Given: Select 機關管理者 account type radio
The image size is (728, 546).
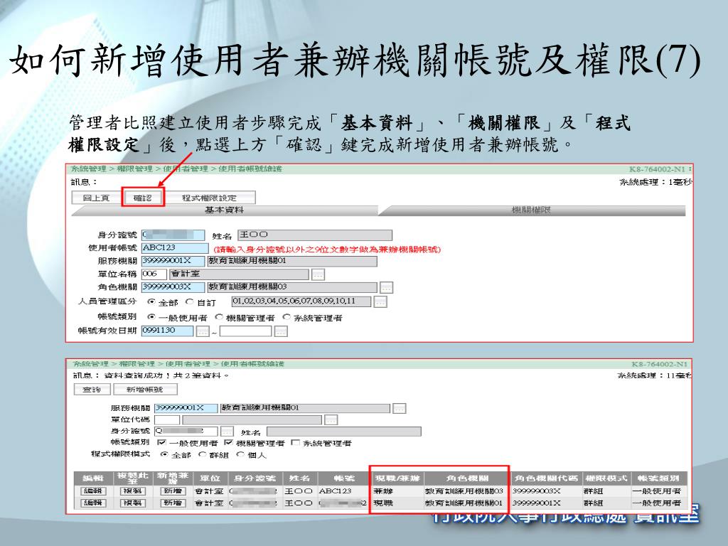Looking at the screenshot, I should pyautogui.click(x=219, y=317).
